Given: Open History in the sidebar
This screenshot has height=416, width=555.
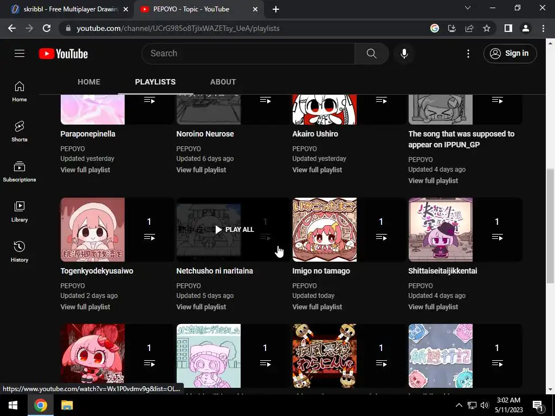Looking at the screenshot, I should (x=20, y=251).
